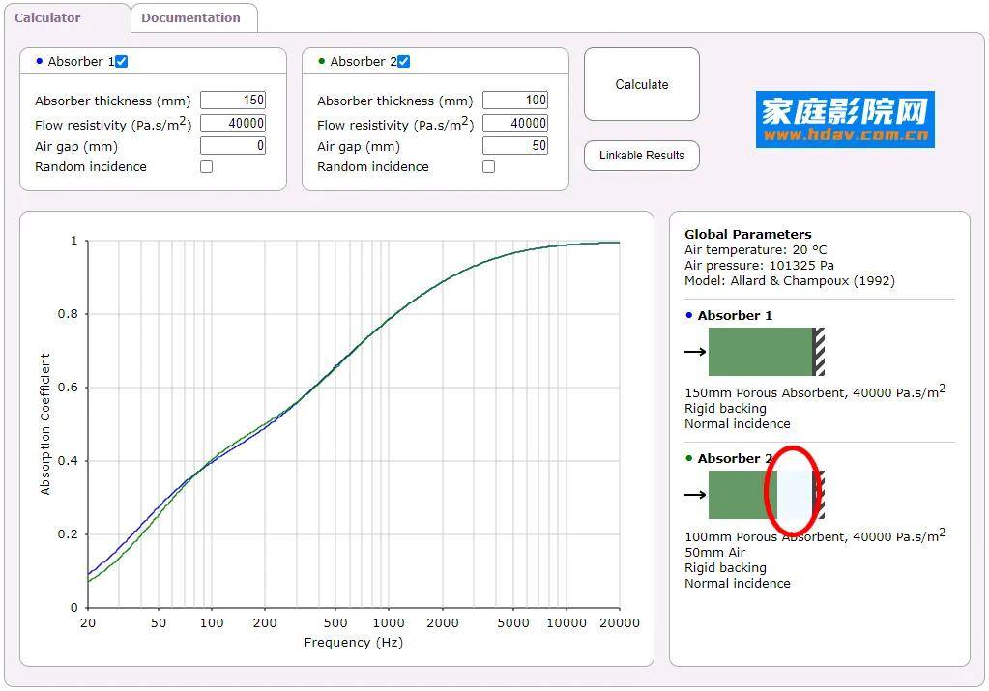Edit Absorber 2 flow resistivity field
Screen dimensions: 989x691
tap(515, 123)
